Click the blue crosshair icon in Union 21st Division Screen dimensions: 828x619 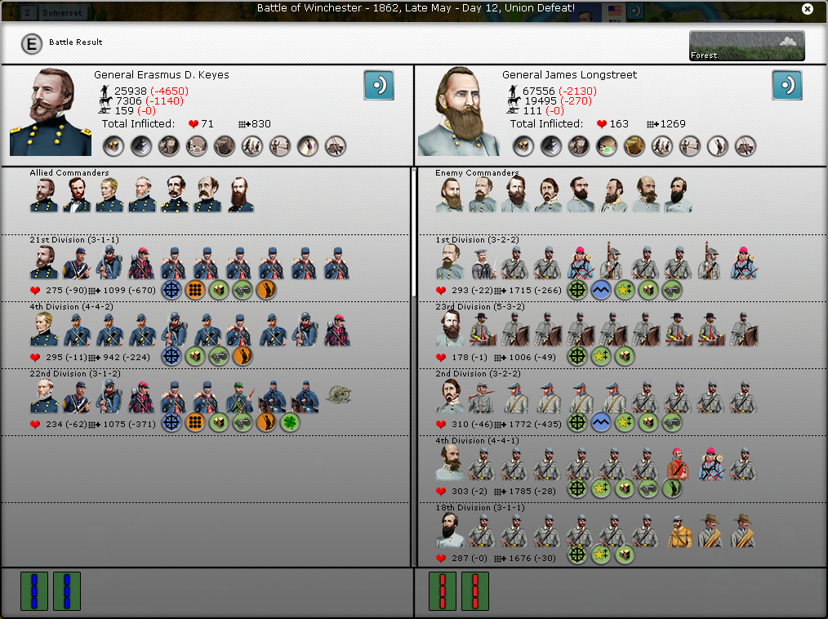click(x=171, y=289)
